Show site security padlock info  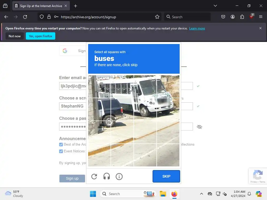click(x=49, y=17)
